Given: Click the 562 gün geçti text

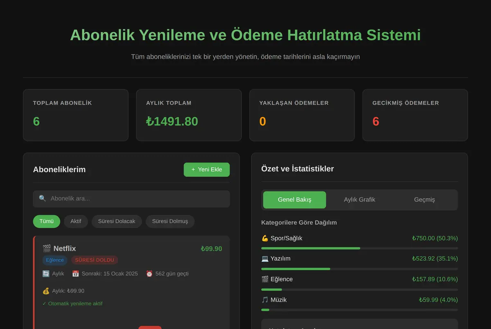Looking at the screenshot, I should pos(172,273).
